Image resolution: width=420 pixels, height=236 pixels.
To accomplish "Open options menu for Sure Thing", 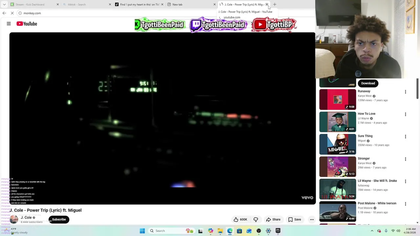I will (406, 137).
